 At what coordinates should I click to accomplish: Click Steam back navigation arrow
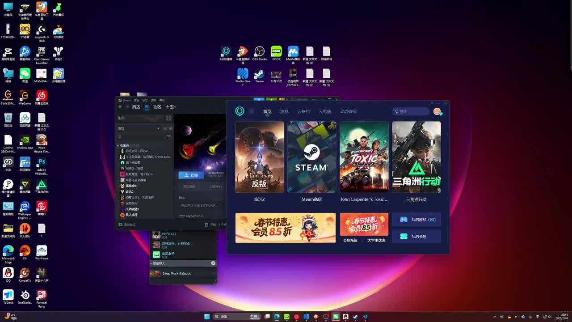pyautogui.click(x=120, y=107)
